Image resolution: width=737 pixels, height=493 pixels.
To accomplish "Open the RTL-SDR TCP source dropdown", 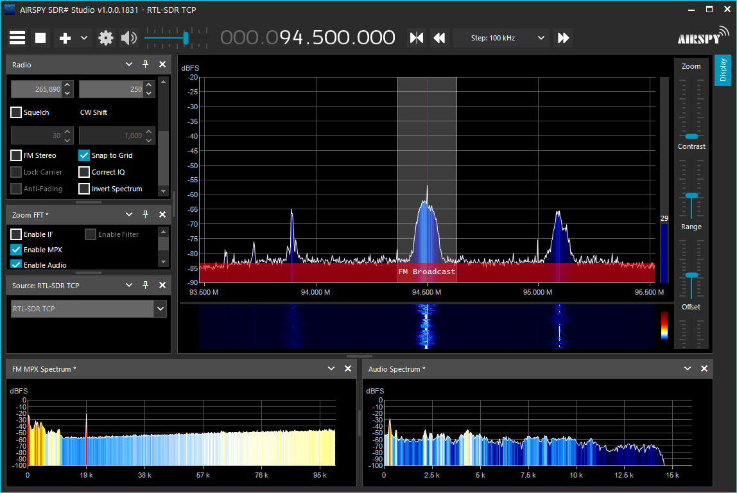I will pos(160,309).
